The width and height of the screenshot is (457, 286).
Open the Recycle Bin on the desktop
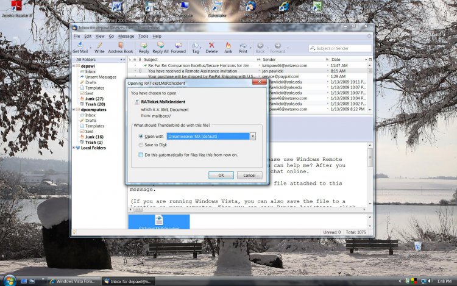(418, 249)
